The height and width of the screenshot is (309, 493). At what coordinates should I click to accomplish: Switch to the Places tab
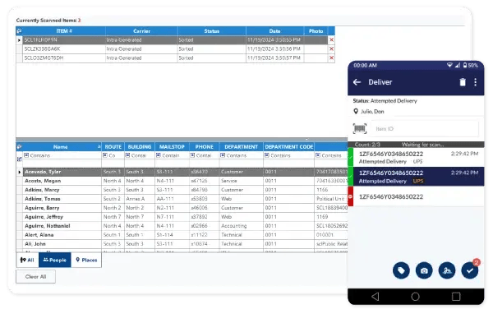86,260
